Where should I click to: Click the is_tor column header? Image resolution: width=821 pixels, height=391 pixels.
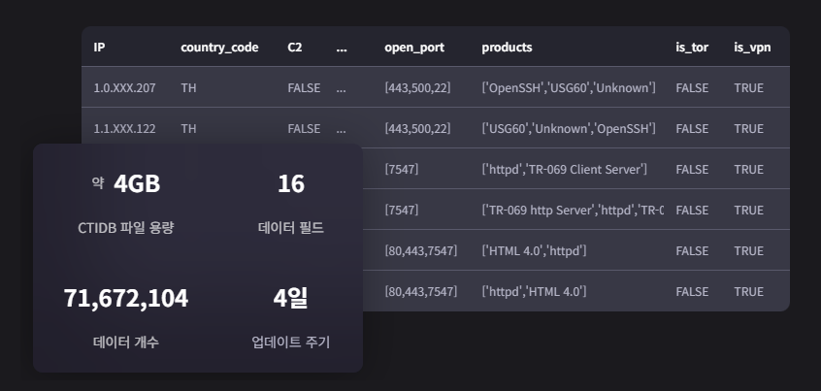click(x=691, y=48)
